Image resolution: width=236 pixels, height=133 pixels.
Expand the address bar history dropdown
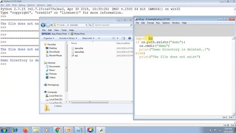pos(86,25)
